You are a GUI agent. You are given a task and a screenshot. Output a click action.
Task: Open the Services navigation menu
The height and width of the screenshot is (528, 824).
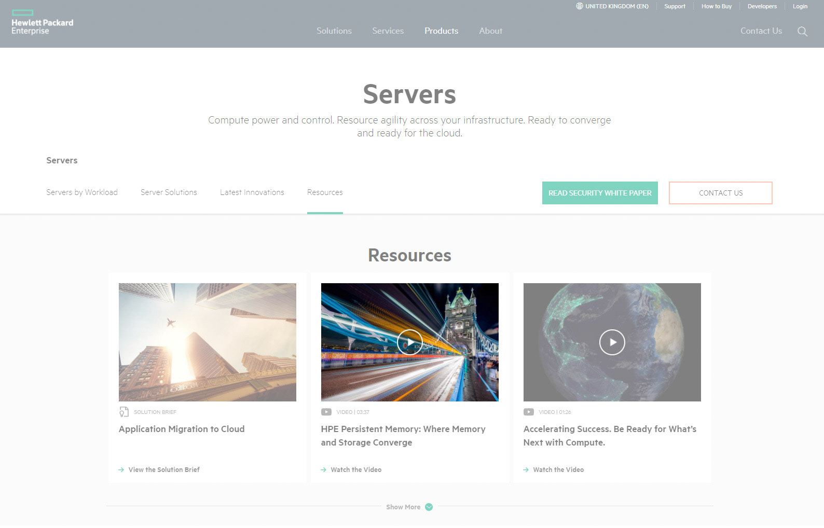(388, 31)
